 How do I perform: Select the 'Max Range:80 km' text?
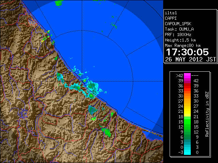(x=183, y=46)
